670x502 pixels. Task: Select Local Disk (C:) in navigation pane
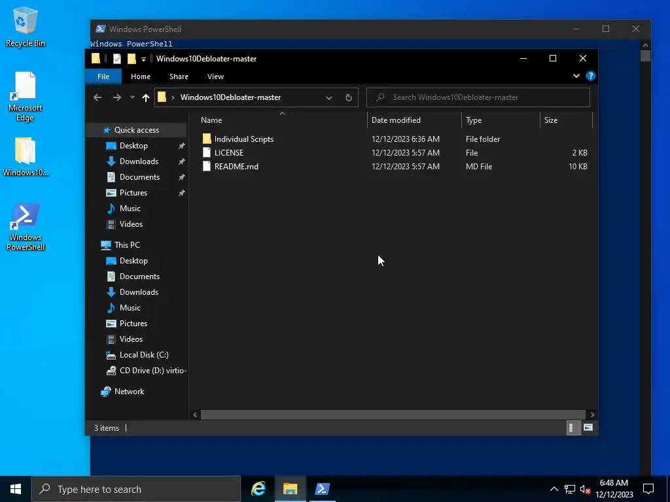coord(144,355)
